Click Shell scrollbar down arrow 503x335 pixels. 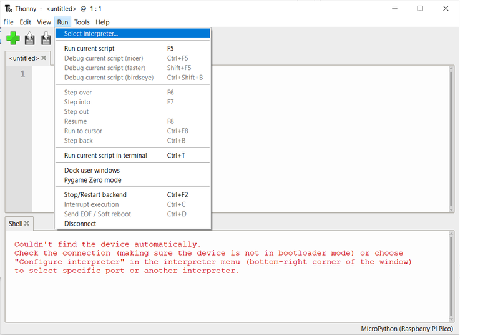click(451, 319)
